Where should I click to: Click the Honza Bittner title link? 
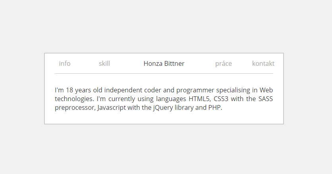coord(164,63)
